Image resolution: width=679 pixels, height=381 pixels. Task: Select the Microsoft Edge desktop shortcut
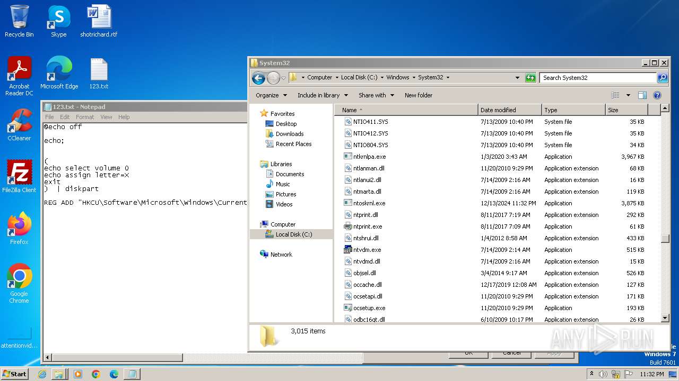(59, 73)
